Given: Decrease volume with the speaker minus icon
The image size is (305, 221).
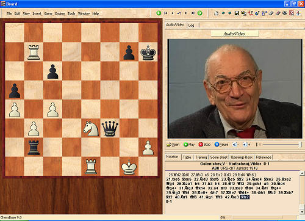Looking at the screenshot, I should pyautogui.click(x=235, y=145).
